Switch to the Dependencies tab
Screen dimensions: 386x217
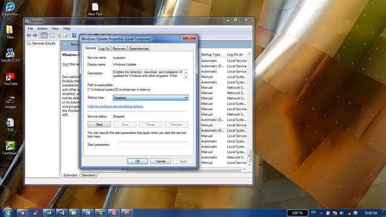[139, 49]
